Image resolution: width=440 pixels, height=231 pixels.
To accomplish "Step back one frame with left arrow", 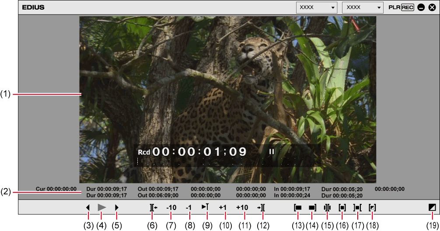I will pyautogui.click(x=88, y=207).
